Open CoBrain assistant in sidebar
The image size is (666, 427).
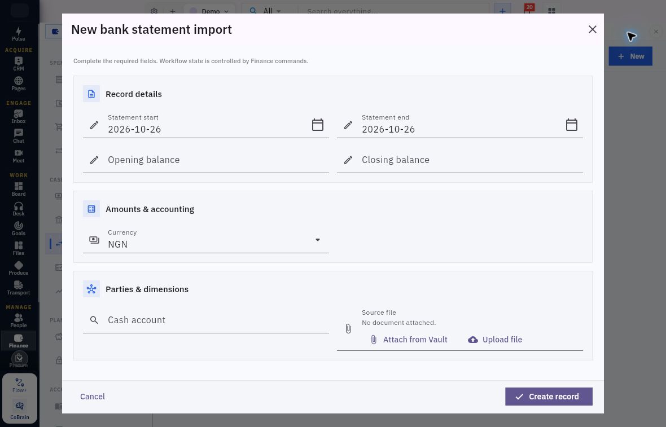click(x=20, y=411)
